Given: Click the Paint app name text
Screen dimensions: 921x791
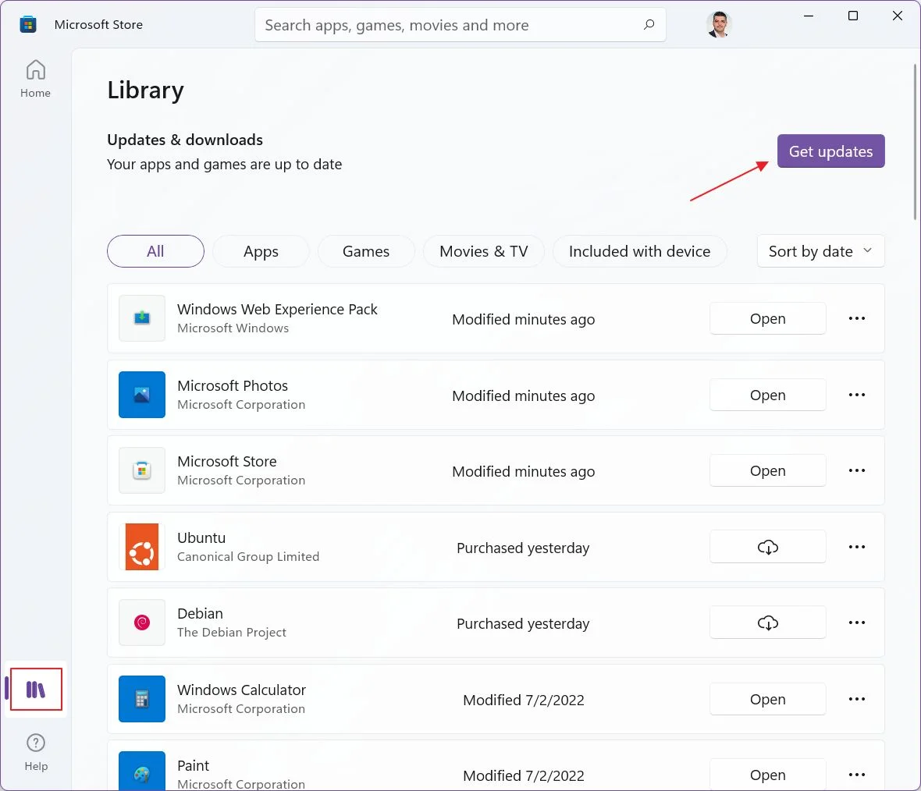Looking at the screenshot, I should click(194, 766).
